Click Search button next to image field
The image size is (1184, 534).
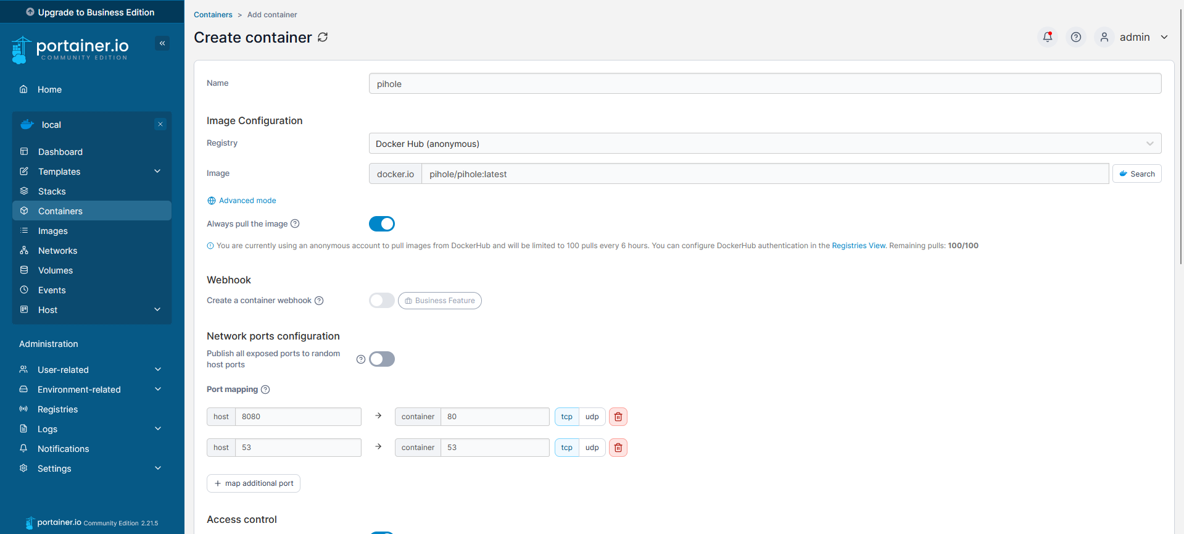pyautogui.click(x=1136, y=174)
